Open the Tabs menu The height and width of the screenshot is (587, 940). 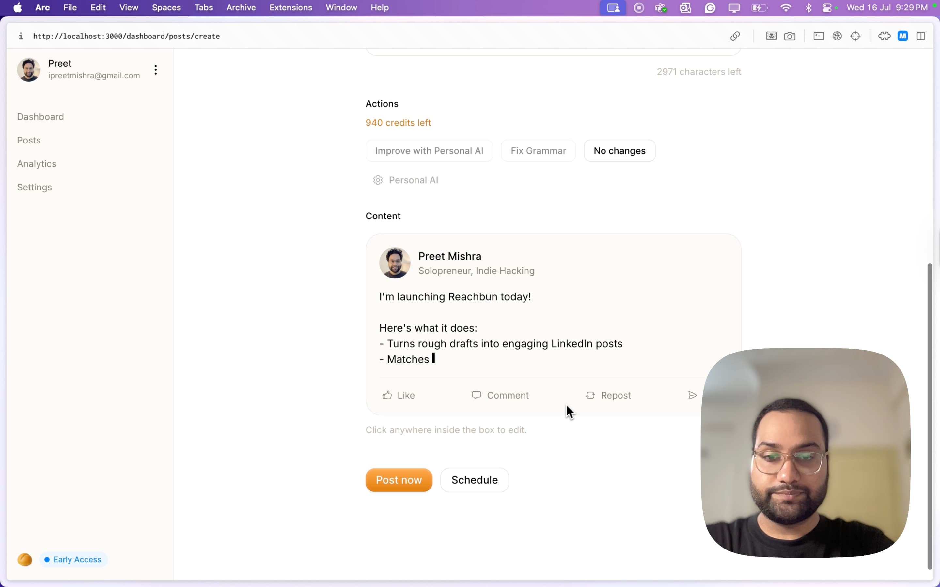point(204,8)
